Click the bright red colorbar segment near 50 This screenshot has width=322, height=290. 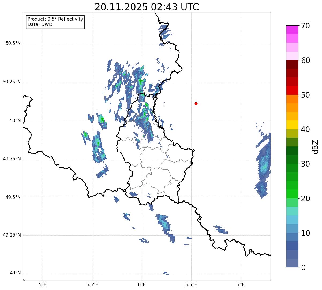[292, 90]
